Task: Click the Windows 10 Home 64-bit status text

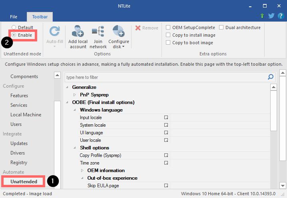Action: point(228,194)
